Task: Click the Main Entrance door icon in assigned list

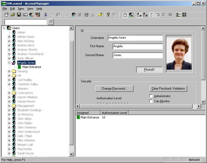Action: click(78, 117)
